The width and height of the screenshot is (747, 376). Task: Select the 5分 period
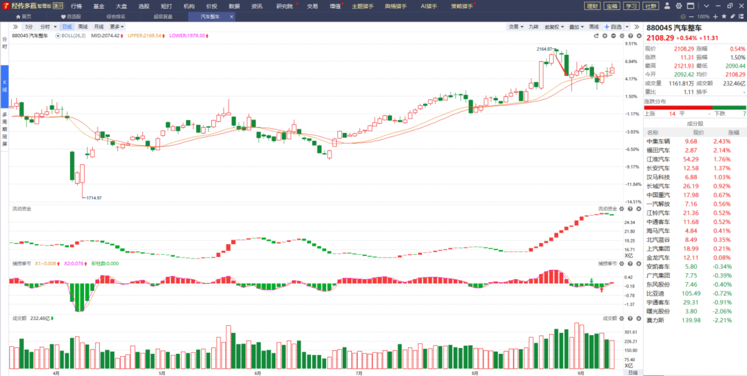pyautogui.click(x=29, y=27)
